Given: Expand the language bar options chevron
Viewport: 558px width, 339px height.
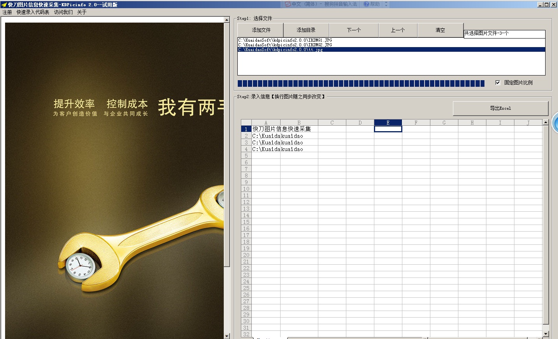Looking at the screenshot, I should click(x=386, y=4).
